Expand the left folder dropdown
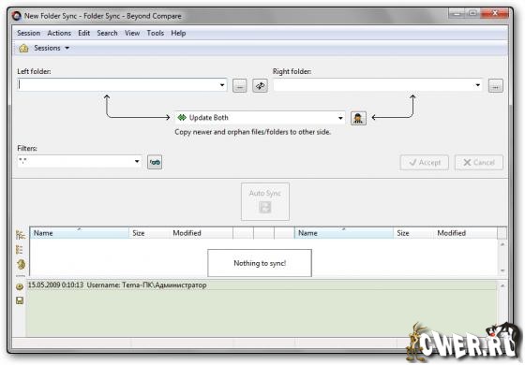The height and width of the screenshot is (365, 525). (222, 85)
